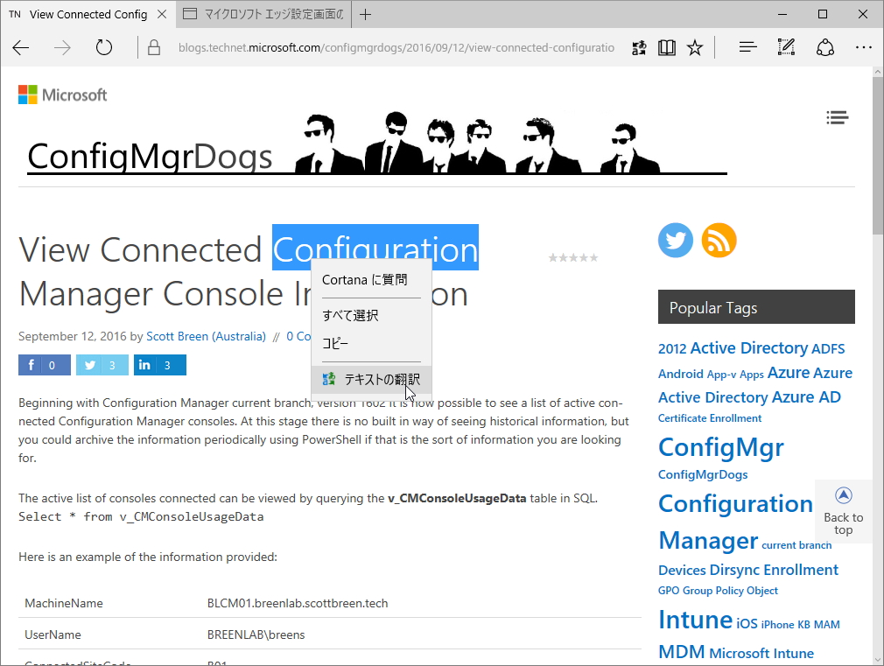Viewport: 884px width, 666px height.
Task: Choose 'テキストの翻訳' in context menu
Action: (371, 379)
